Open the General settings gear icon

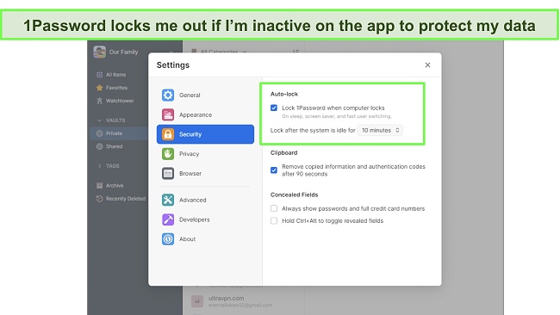coord(168,96)
